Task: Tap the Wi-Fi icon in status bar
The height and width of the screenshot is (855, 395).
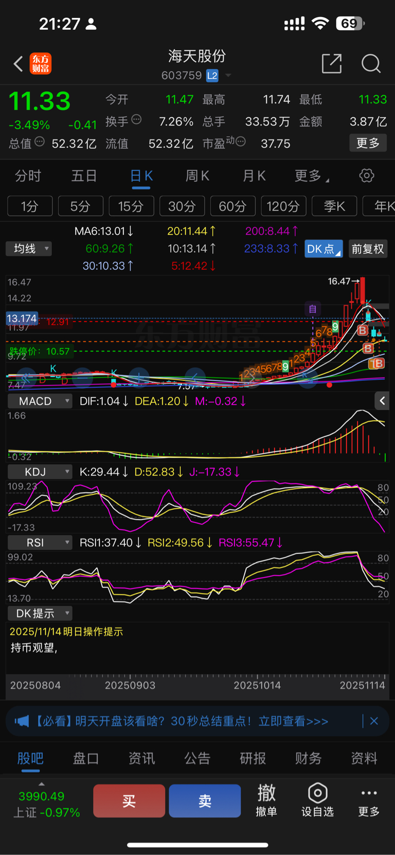Action: pyautogui.click(x=320, y=23)
